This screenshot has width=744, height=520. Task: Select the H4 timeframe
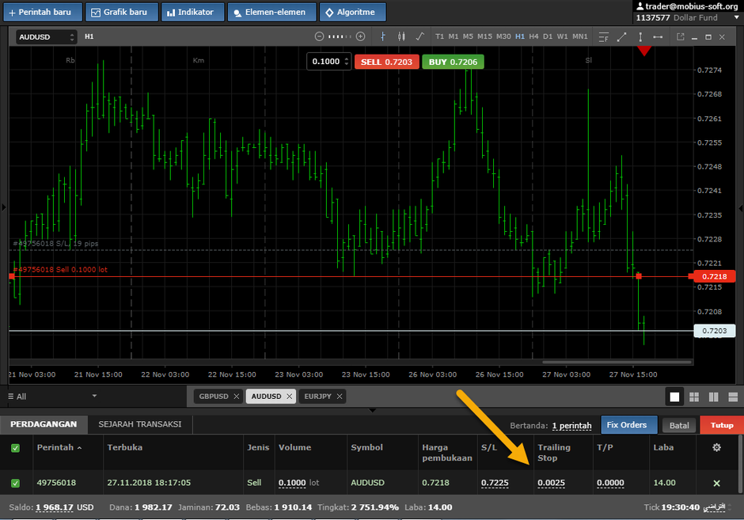click(533, 36)
